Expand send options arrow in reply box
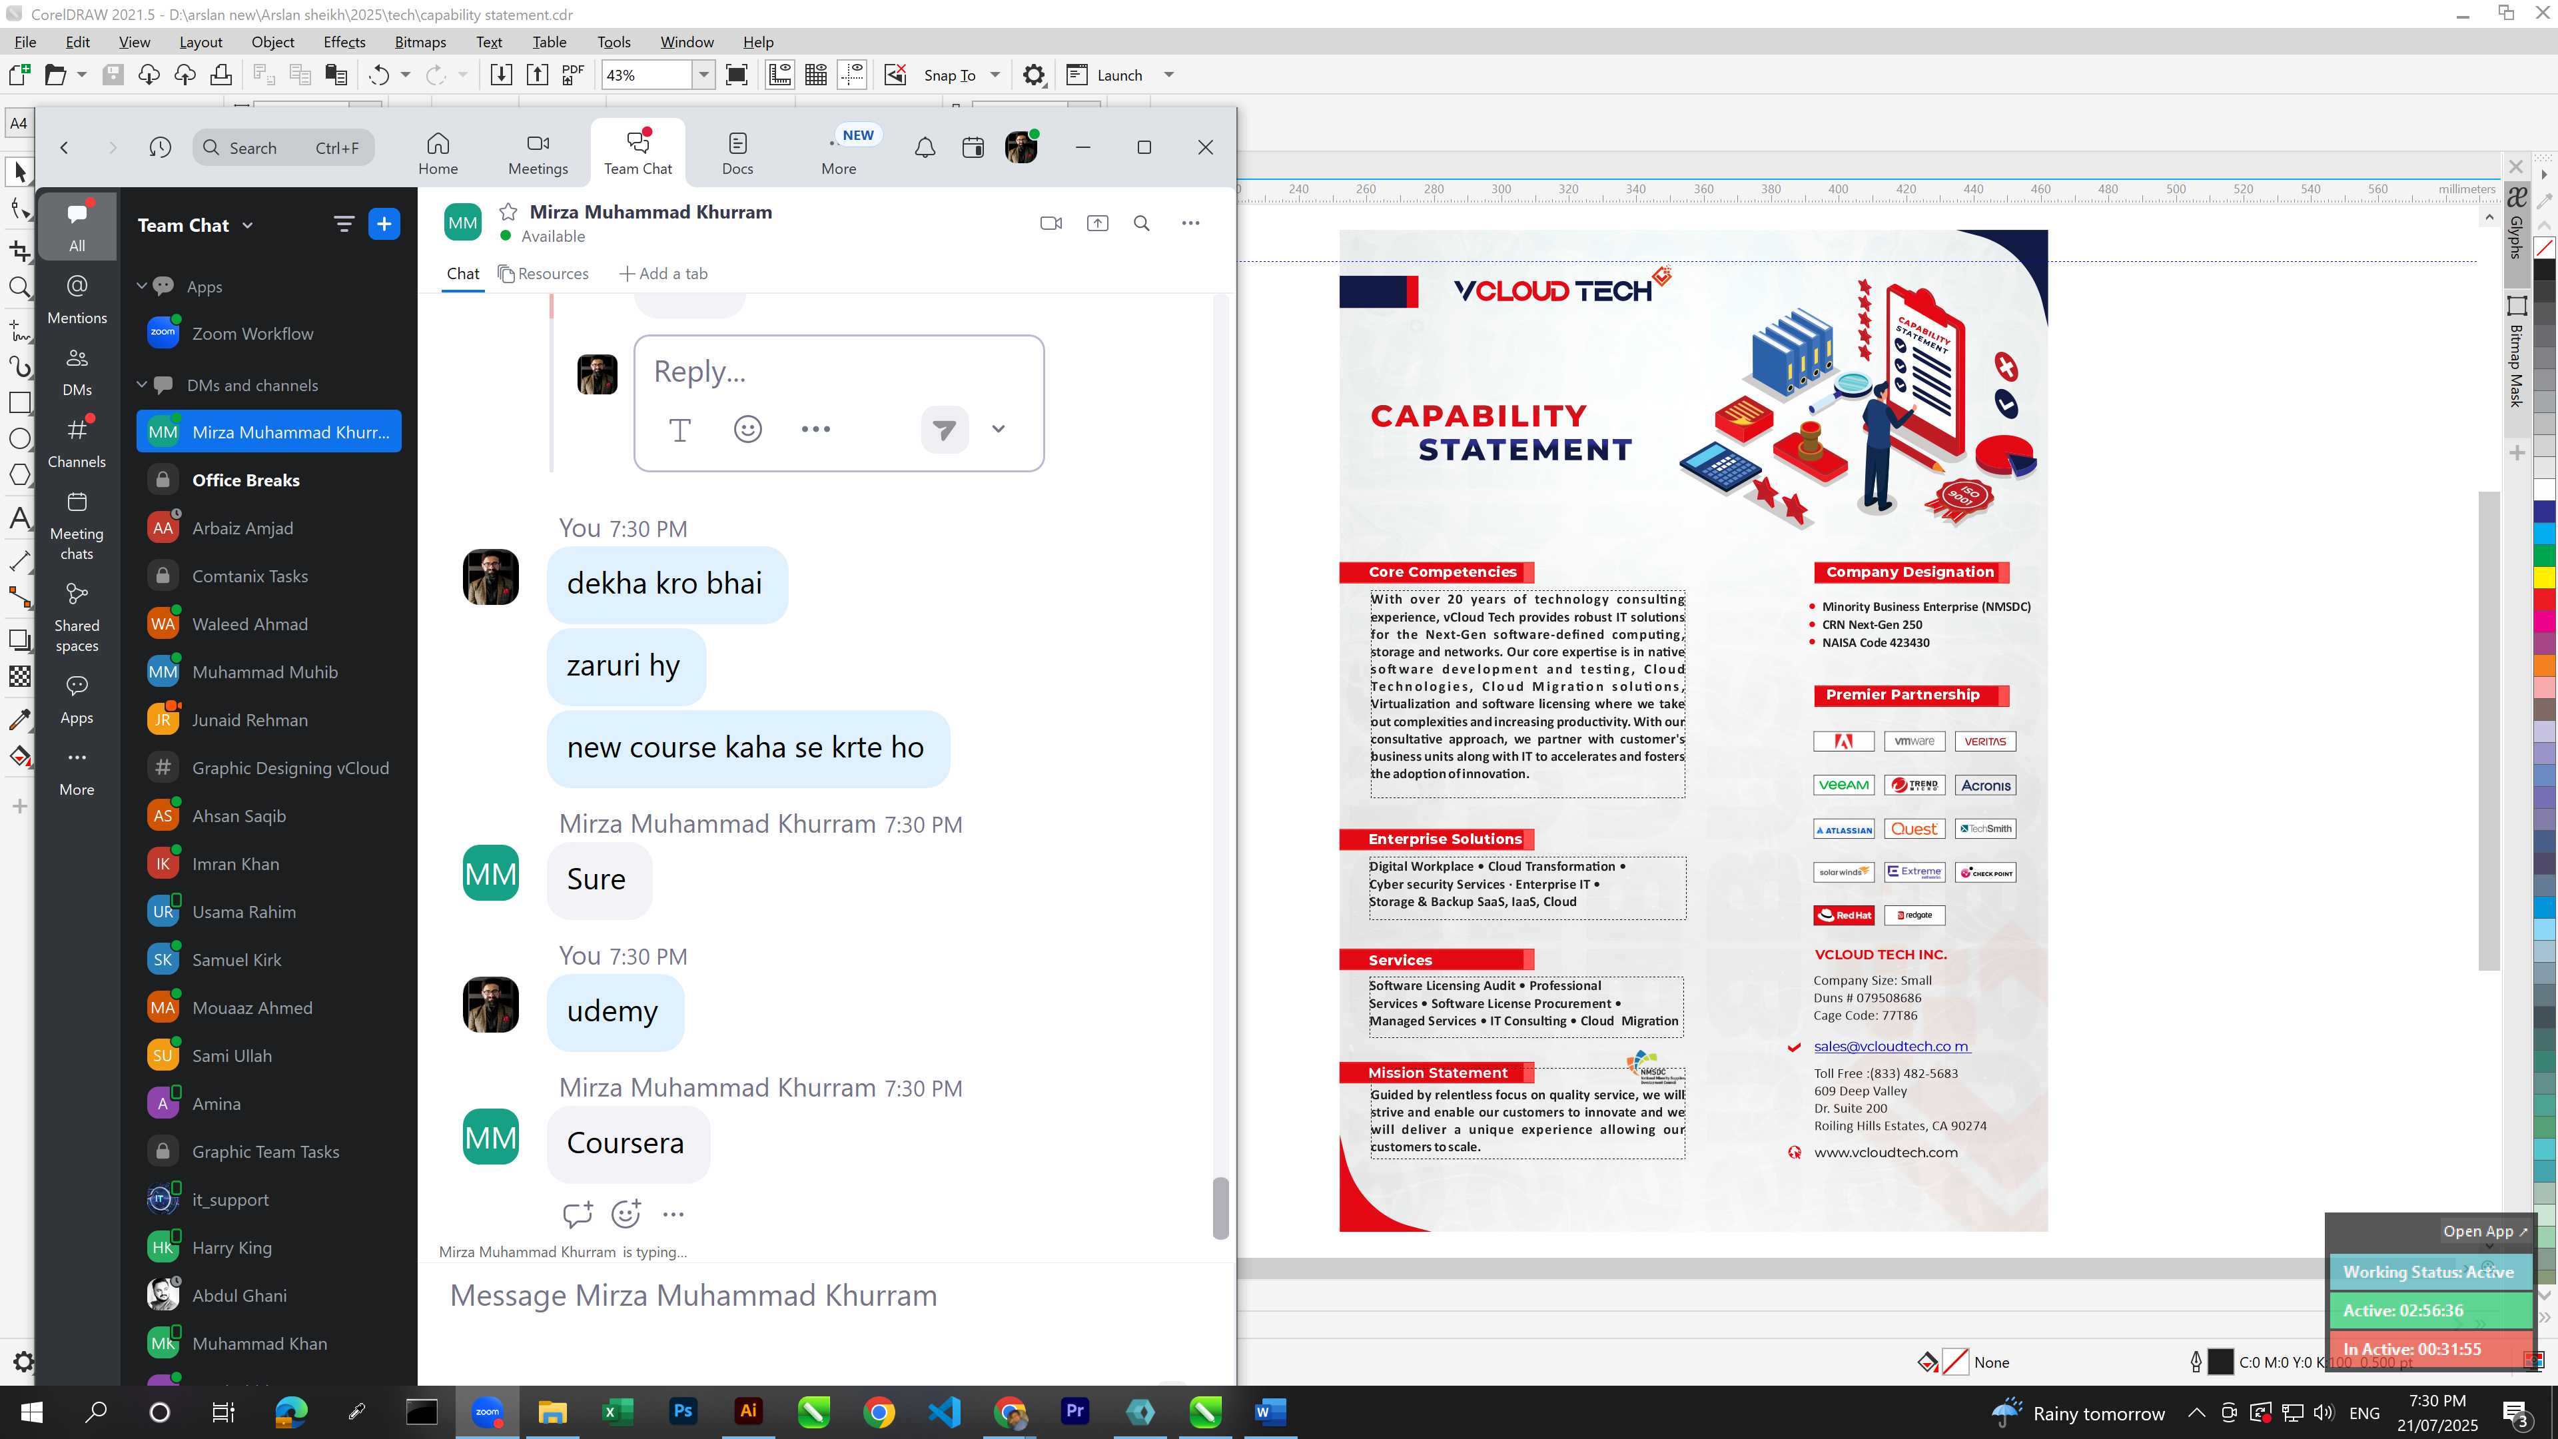 (998, 429)
